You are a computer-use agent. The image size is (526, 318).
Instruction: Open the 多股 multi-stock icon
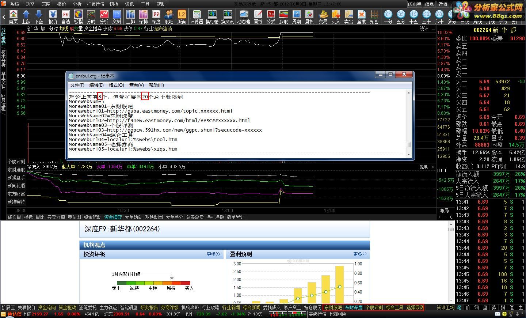click(x=284, y=17)
